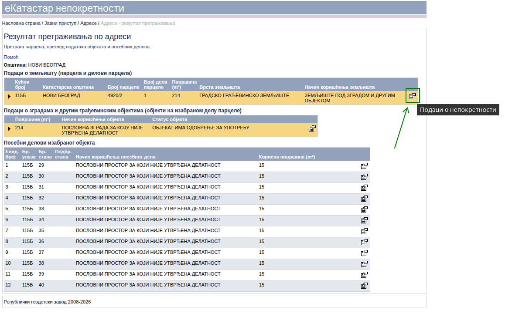Open details icon for unit 35
The width and height of the screenshot is (505, 317).
(x=364, y=231)
